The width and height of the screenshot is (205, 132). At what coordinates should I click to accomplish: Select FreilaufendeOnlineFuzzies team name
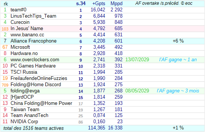[x=39, y=78]
